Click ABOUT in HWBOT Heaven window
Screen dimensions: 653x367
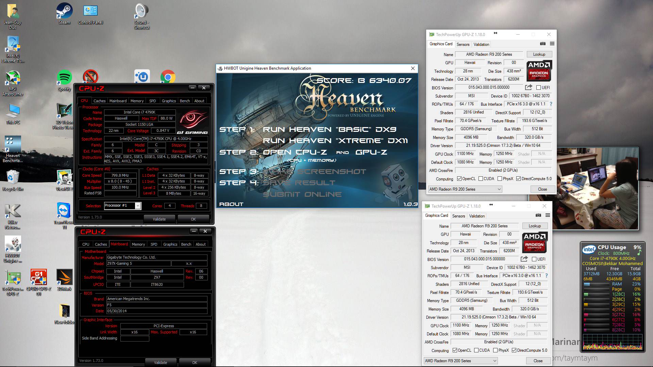tap(231, 204)
